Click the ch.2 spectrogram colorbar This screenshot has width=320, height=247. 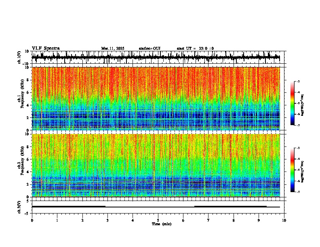click(293, 170)
